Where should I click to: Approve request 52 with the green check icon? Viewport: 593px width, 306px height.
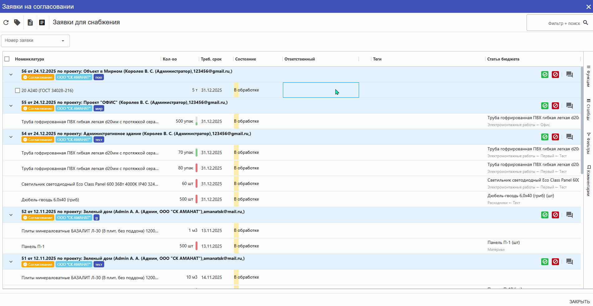(545, 215)
